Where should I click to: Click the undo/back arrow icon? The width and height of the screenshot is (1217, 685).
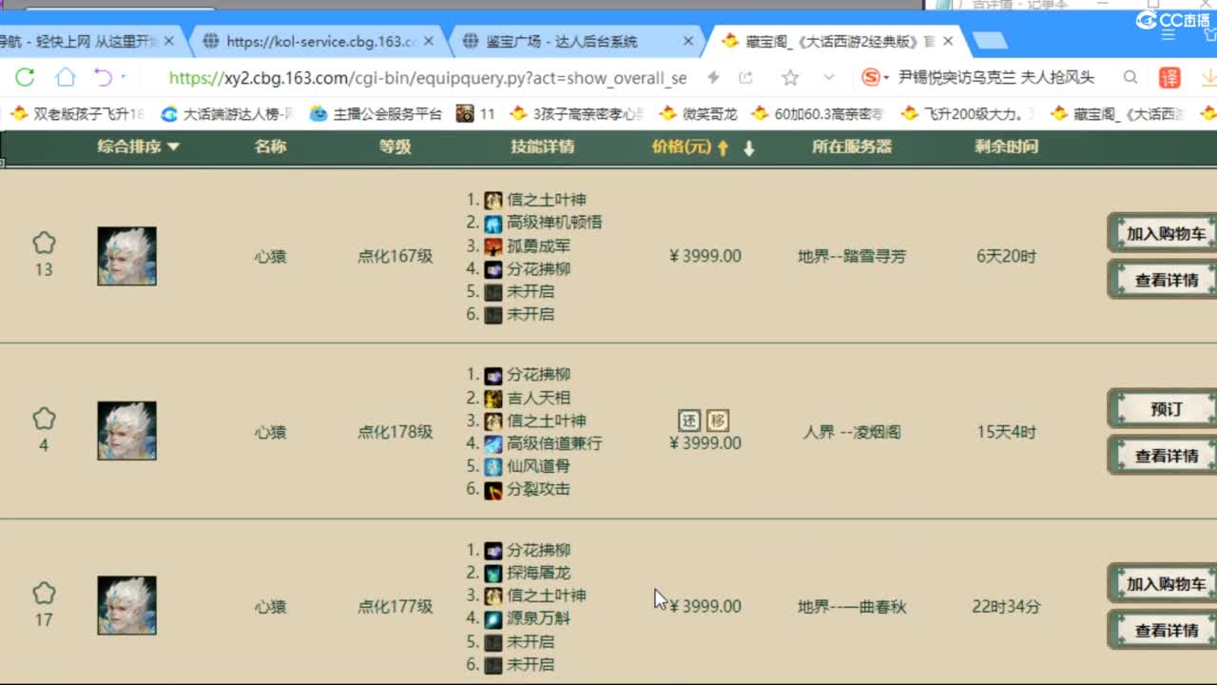[x=103, y=77]
